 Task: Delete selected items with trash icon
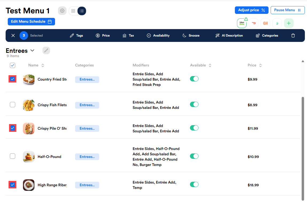click(x=293, y=35)
